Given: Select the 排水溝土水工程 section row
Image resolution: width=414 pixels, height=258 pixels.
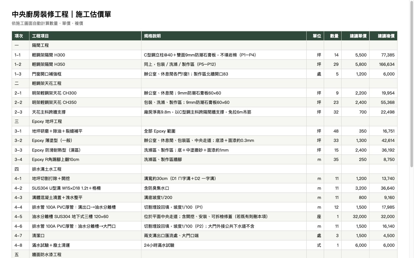Looking at the screenshot, I should tap(204, 169).
